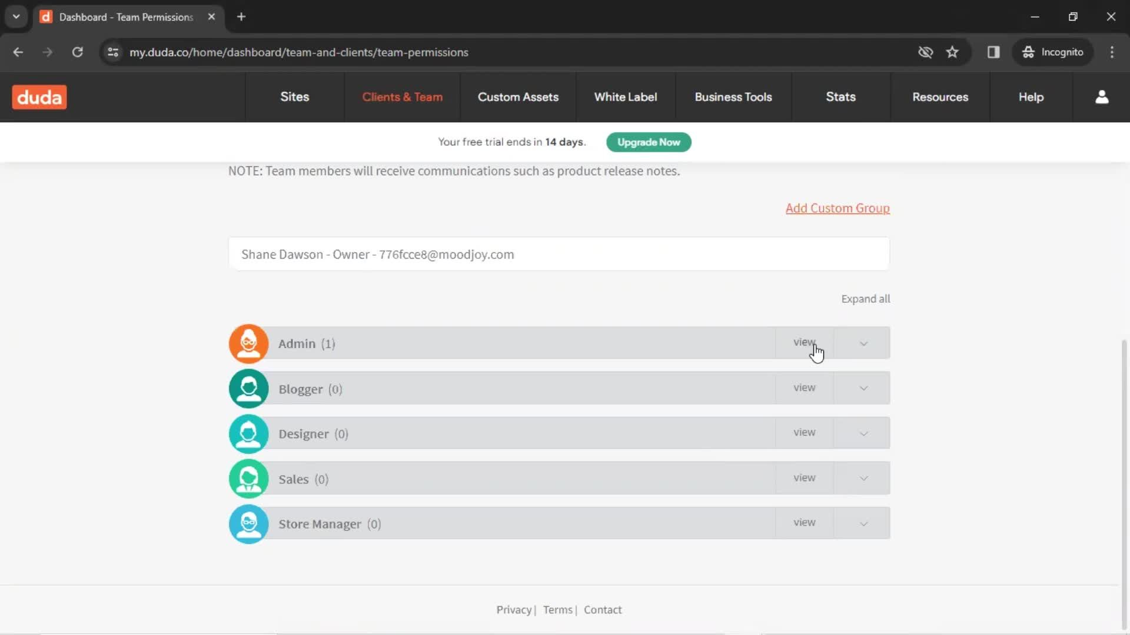Open the Privacy footer link
The image size is (1130, 635).
pyautogui.click(x=514, y=610)
